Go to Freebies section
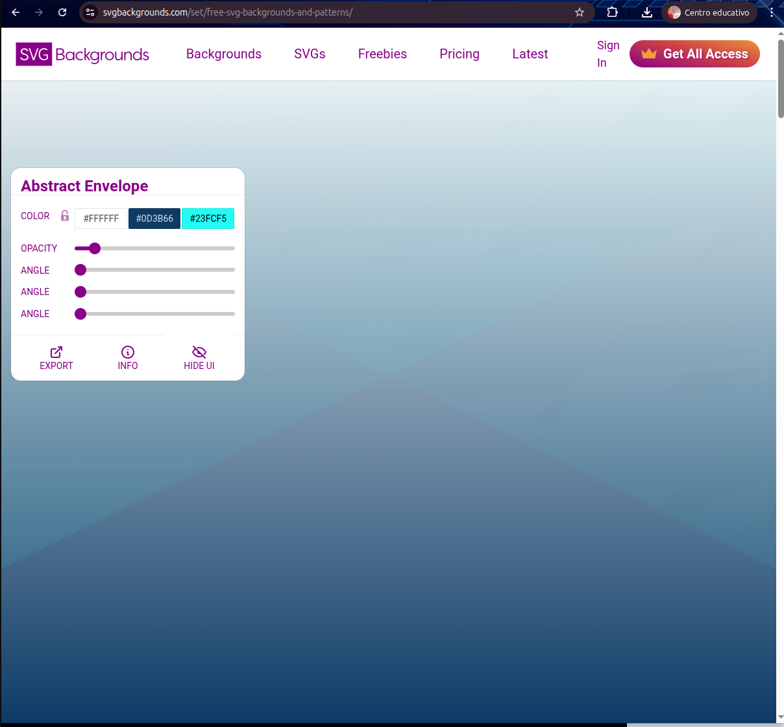Screen dimensions: 784x727 click(382, 54)
